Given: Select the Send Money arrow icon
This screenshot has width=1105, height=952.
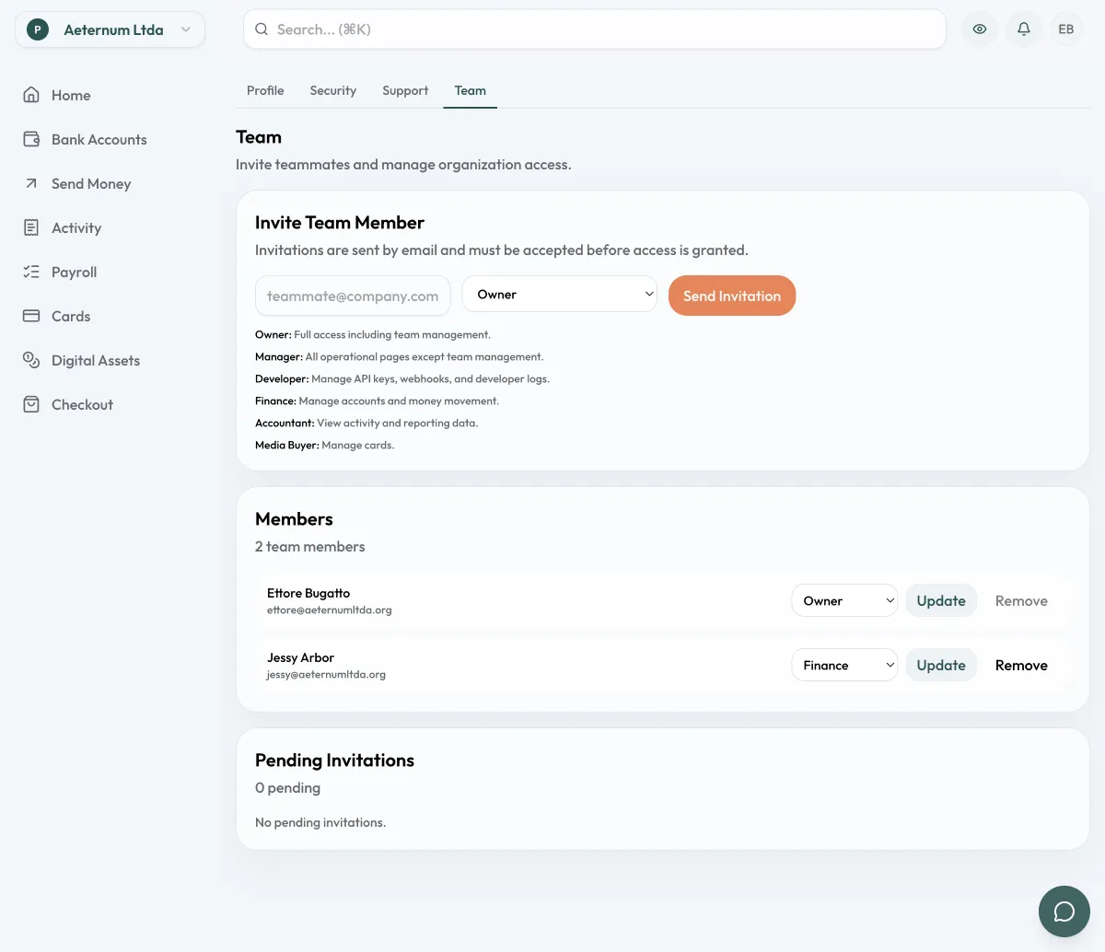Looking at the screenshot, I should [x=31, y=183].
